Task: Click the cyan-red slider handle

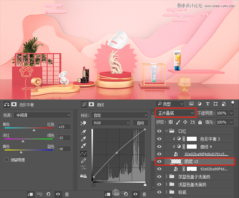Action: [34, 130]
